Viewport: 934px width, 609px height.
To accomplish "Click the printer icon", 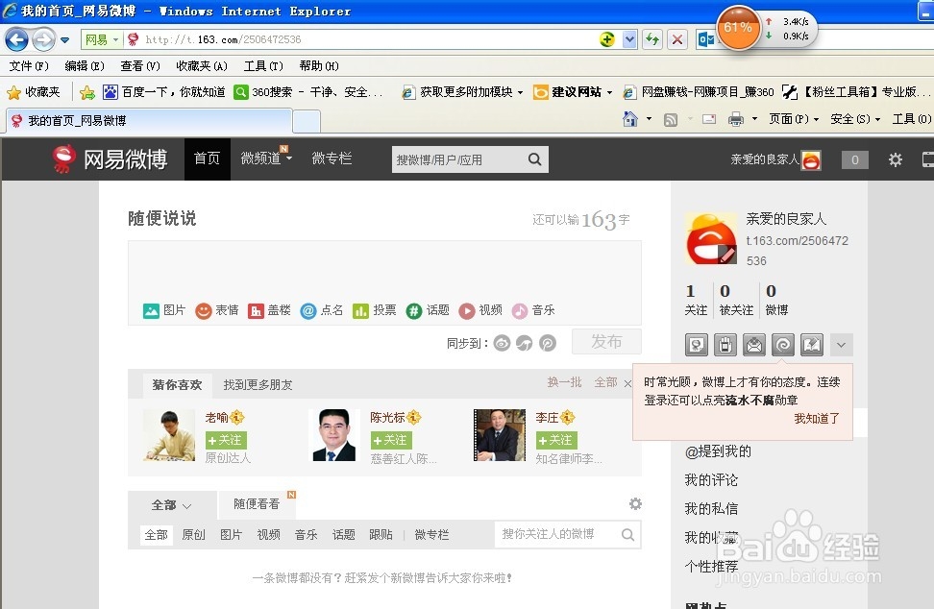I will [736, 120].
